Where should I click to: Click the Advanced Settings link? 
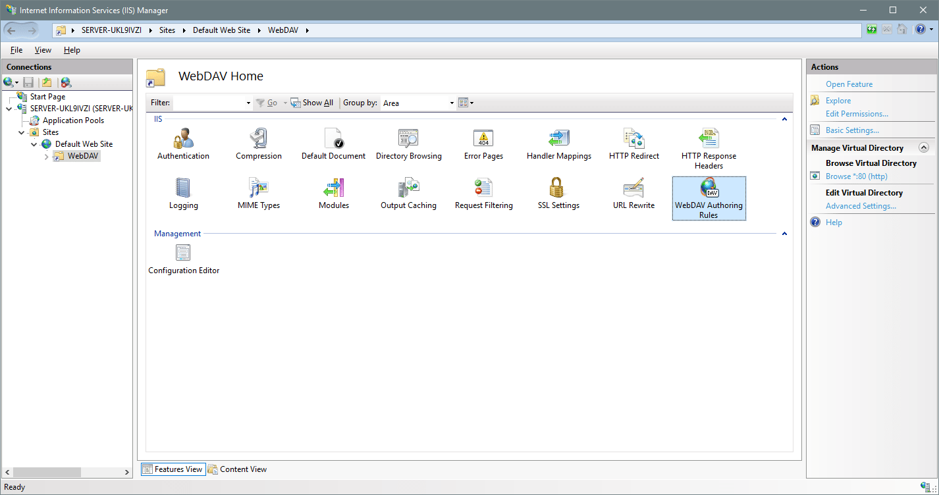[x=861, y=206]
